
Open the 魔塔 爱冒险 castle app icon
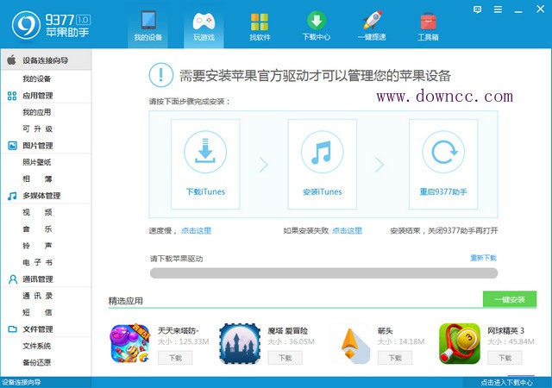coord(240,344)
